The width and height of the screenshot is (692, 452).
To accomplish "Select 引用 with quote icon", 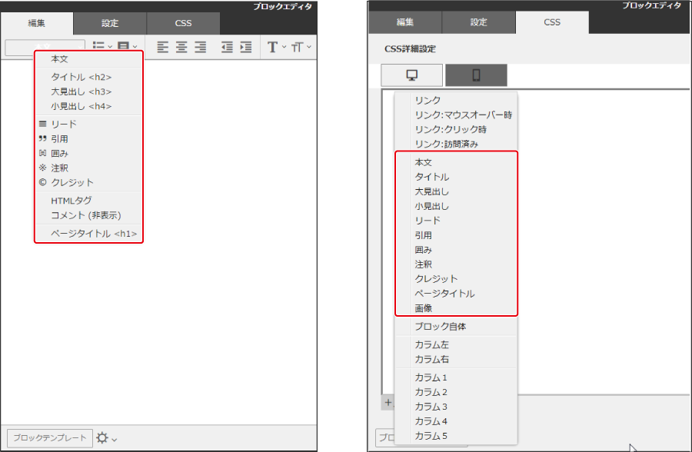I will click(88, 139).
